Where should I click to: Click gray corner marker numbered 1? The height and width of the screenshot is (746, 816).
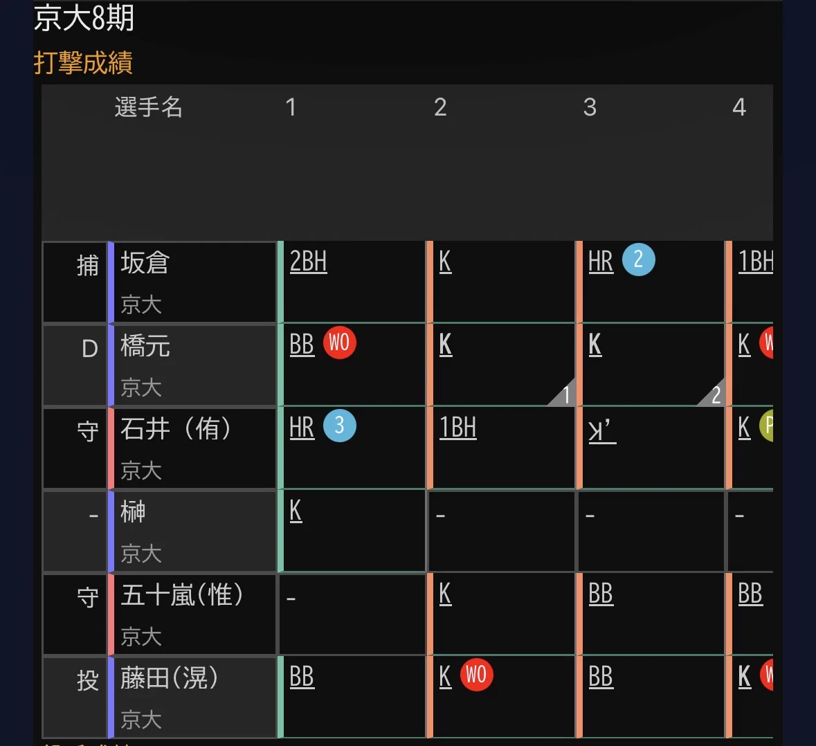(564, 394)
